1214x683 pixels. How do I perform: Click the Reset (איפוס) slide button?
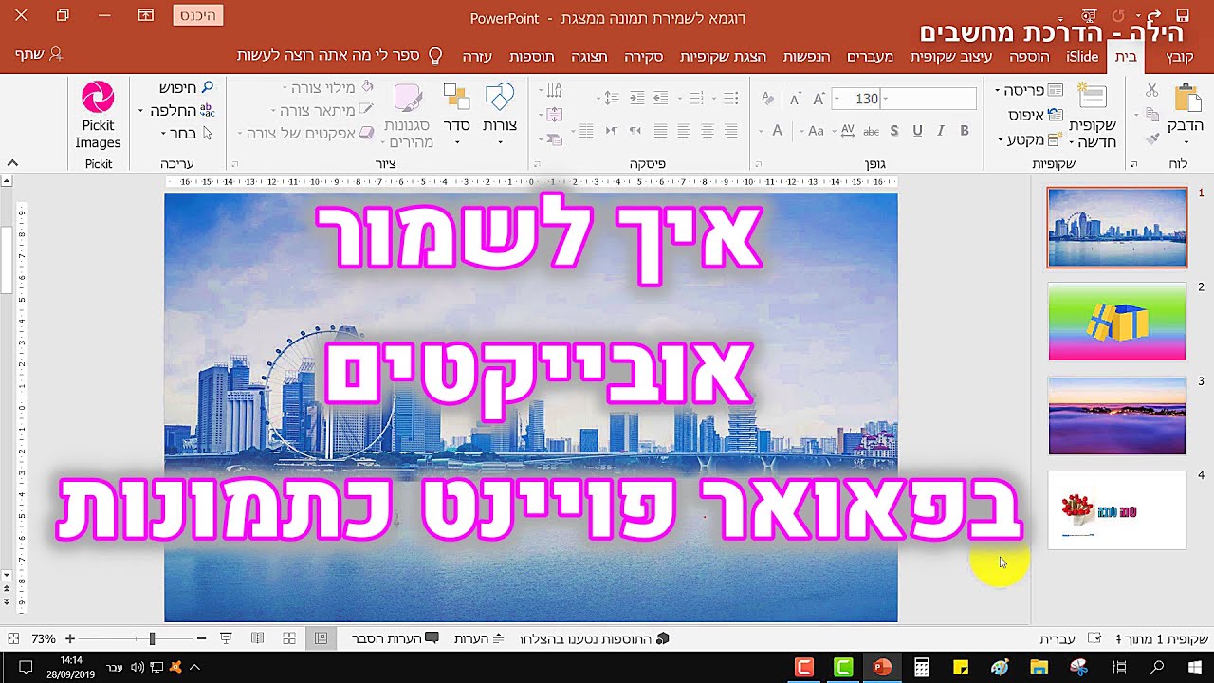coord(1034,115)
